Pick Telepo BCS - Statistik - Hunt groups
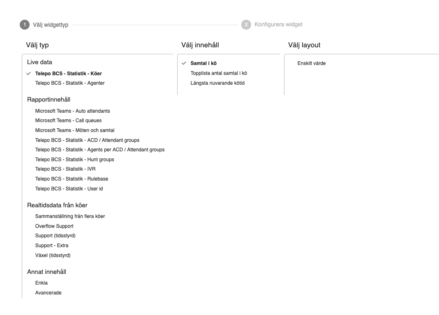The image size is (439, 315). tap(74, 160)
